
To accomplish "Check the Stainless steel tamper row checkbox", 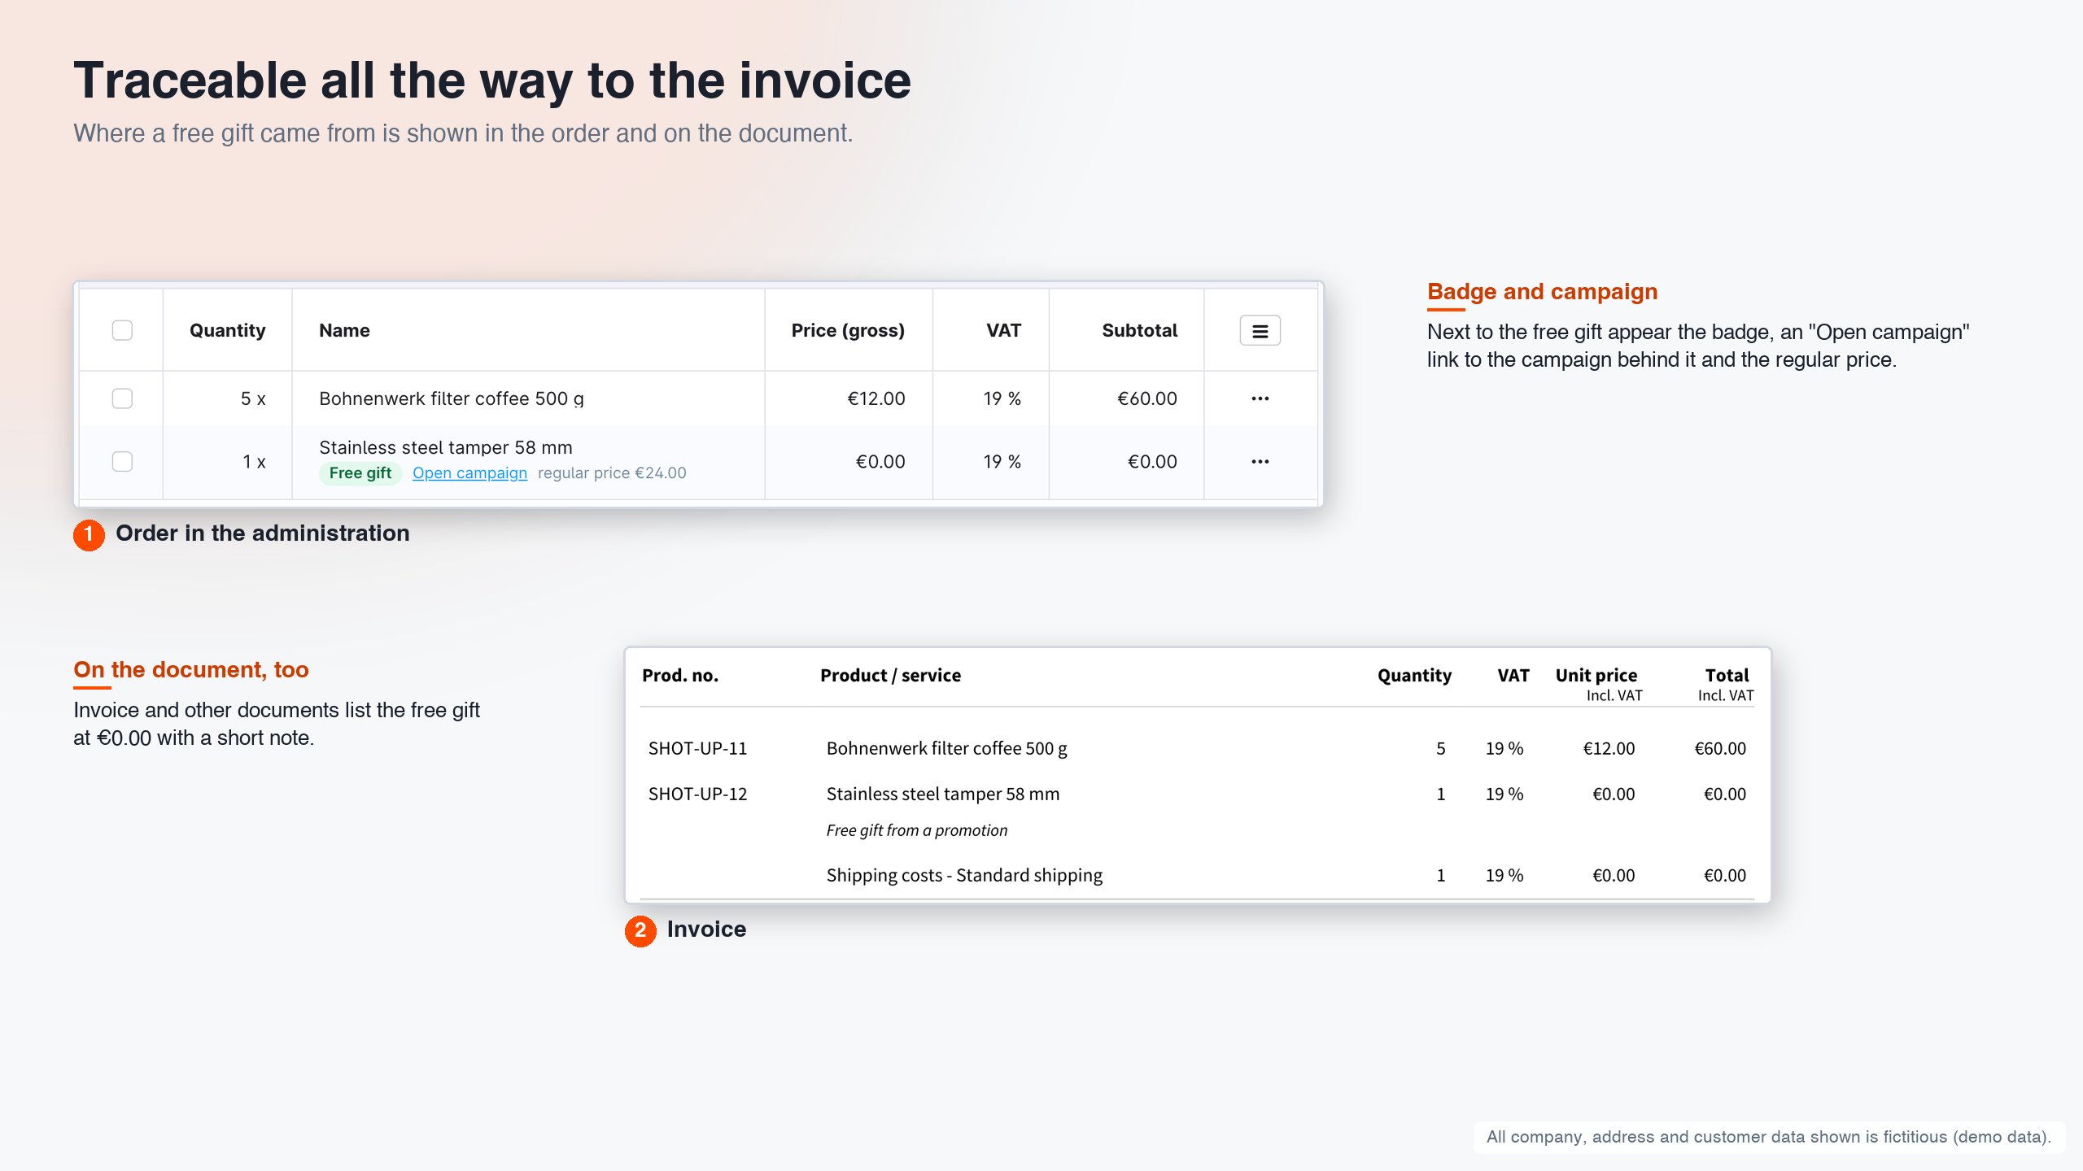I will click(122, 461).
